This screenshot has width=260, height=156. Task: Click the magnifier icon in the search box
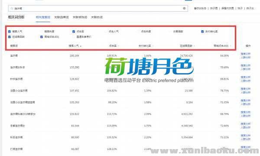click(12, 8)
